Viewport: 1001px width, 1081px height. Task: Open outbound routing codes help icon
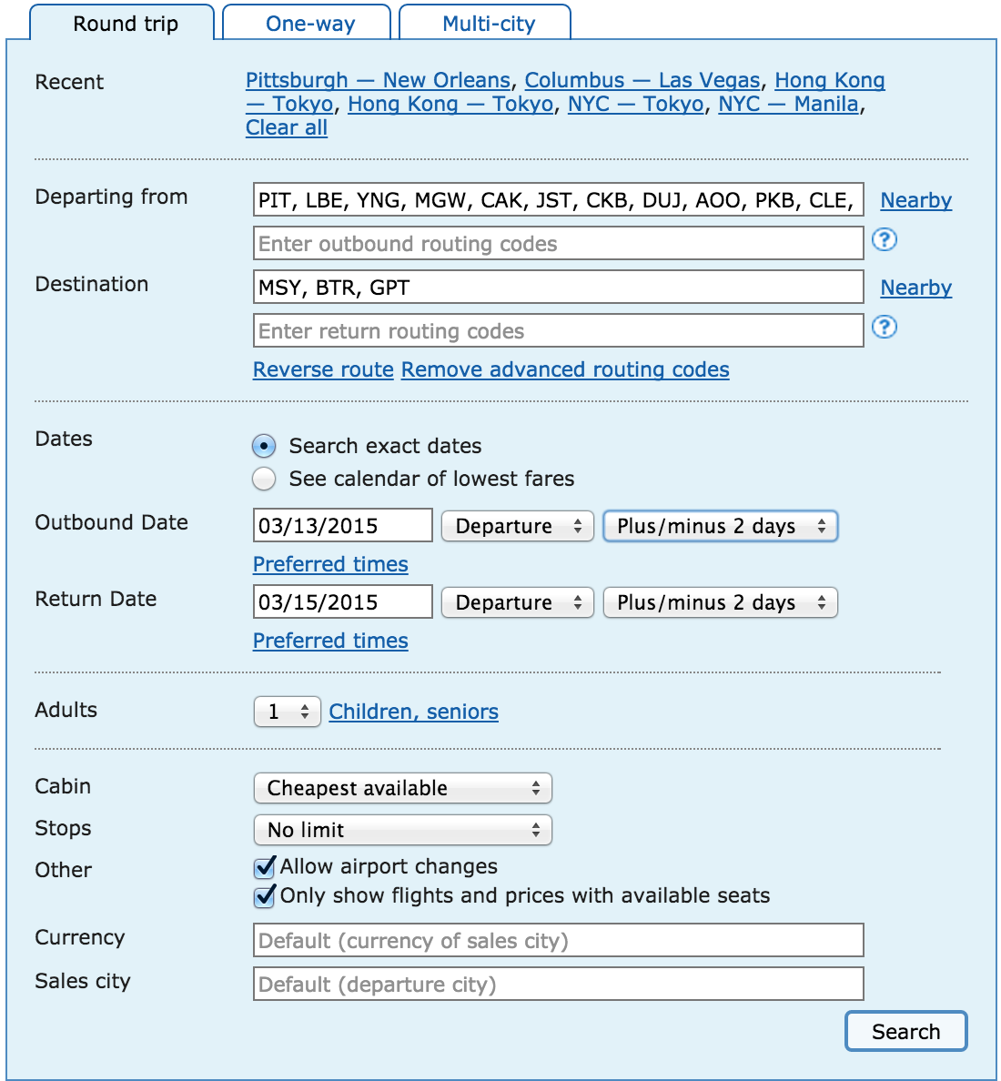(x=884, y=240)
